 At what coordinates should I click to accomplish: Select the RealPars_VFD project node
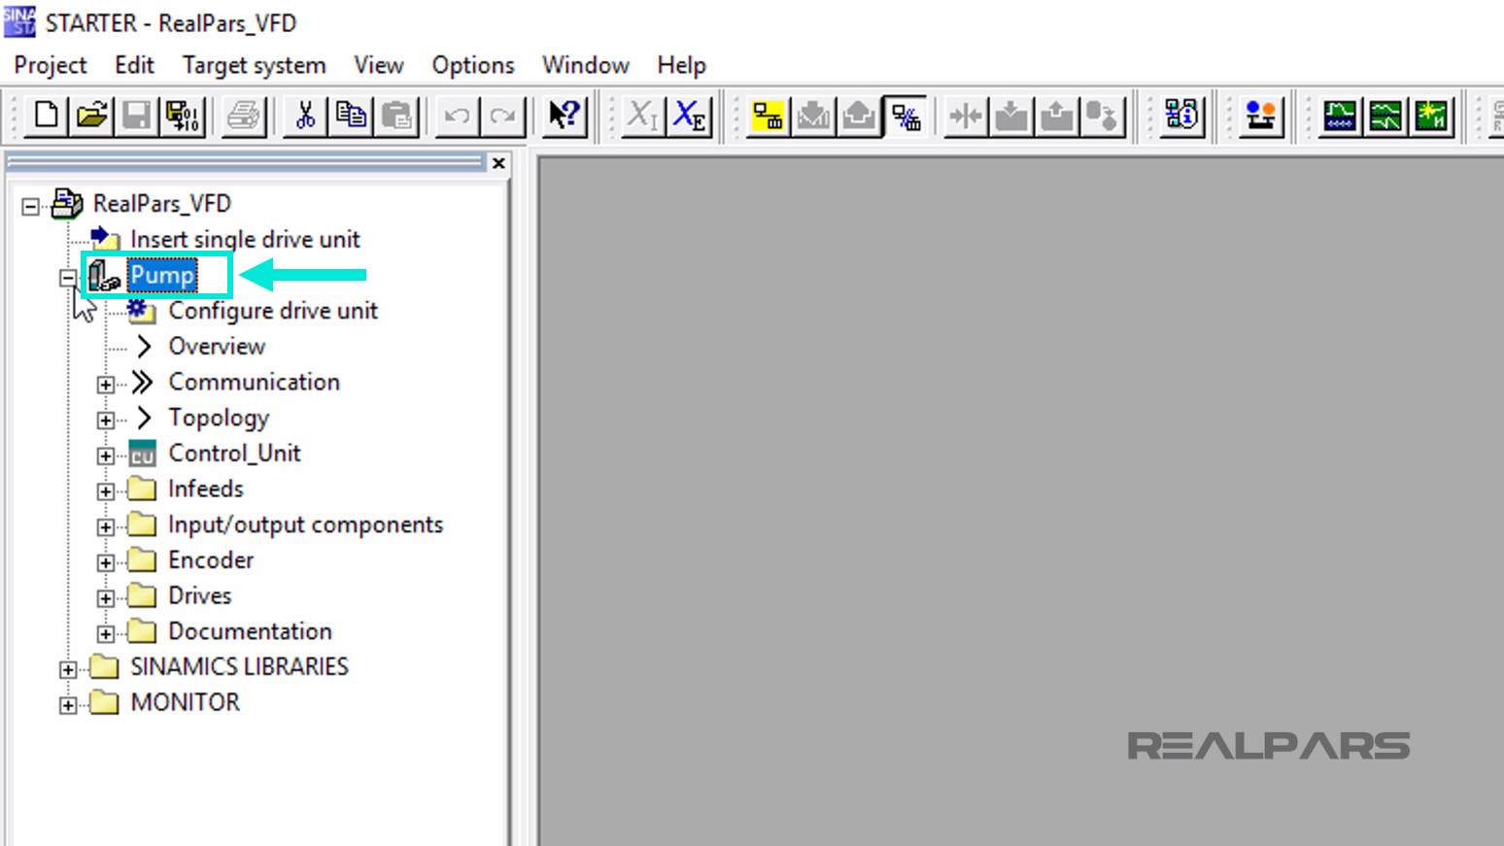pyautogui.click(x=162, y=204)
